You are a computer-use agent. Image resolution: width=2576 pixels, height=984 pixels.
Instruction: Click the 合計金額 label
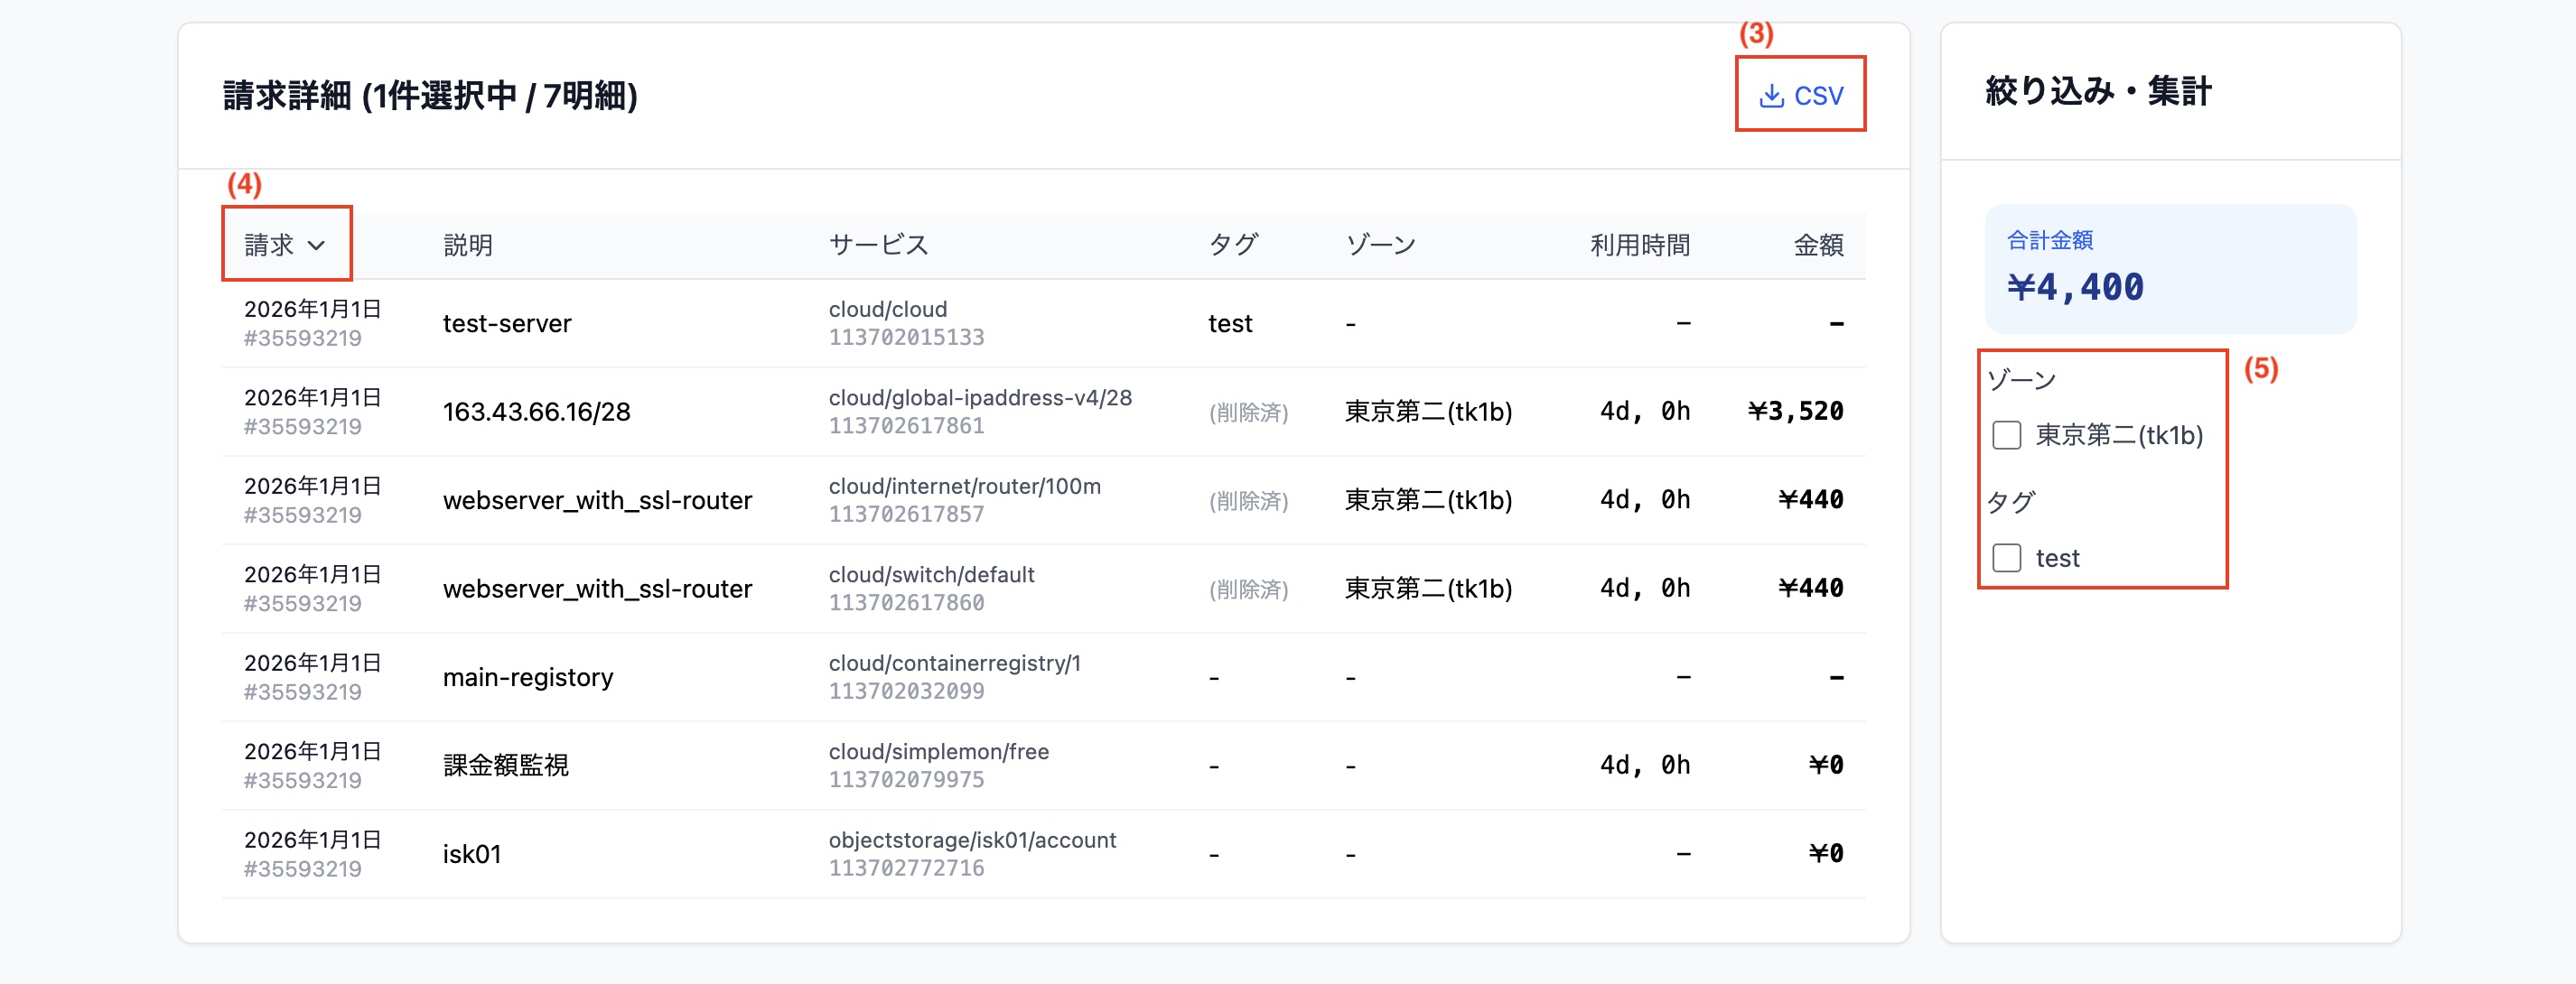2050,240
